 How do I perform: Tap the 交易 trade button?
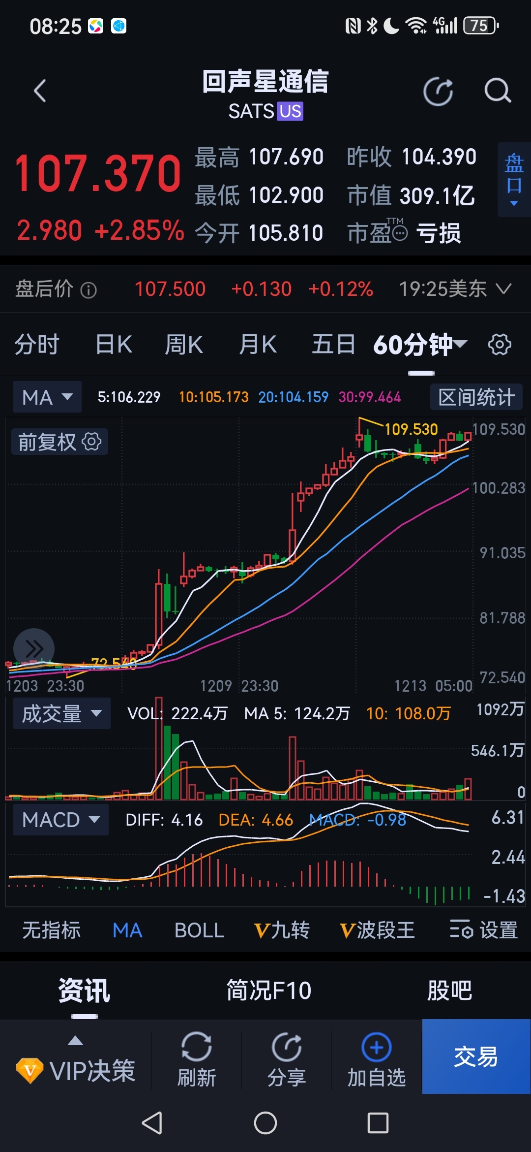pos(476,1056)
